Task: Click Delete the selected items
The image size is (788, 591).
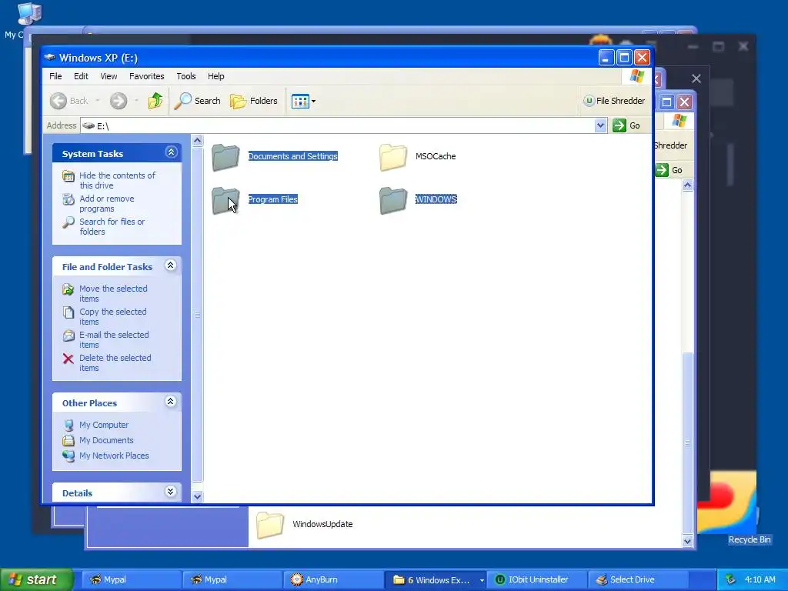Action: click(115, 363)
